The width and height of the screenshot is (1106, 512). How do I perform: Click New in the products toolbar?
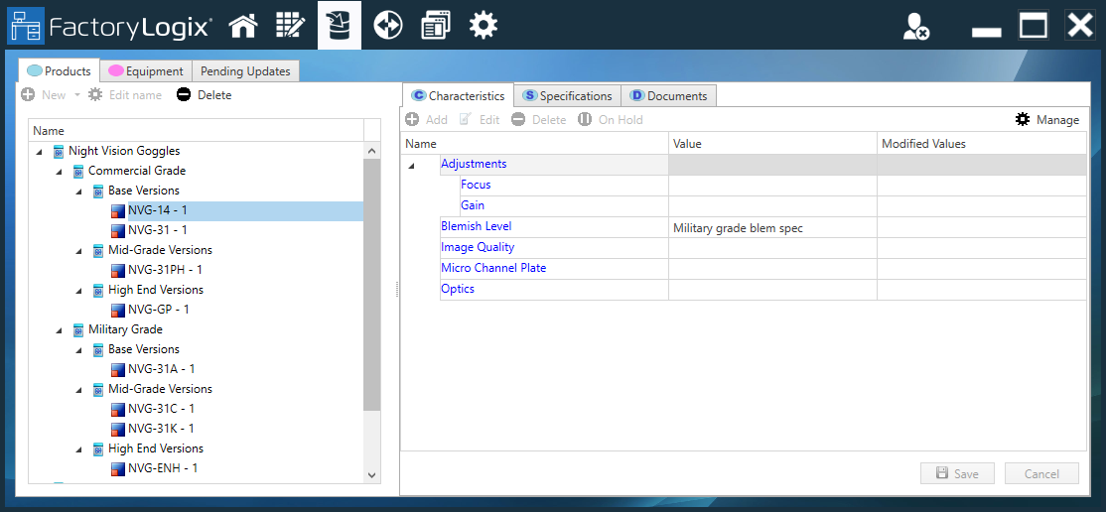(x=43, y=94)
